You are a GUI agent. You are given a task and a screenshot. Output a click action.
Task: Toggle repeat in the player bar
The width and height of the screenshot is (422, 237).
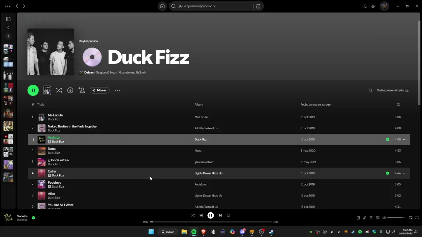[x=228, y=215]
